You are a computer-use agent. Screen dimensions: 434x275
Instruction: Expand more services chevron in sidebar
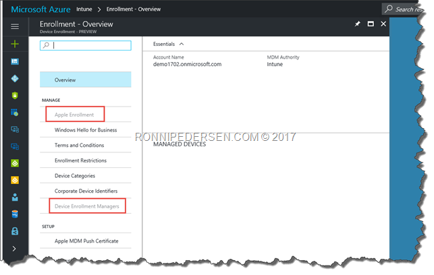coord(14,249)
